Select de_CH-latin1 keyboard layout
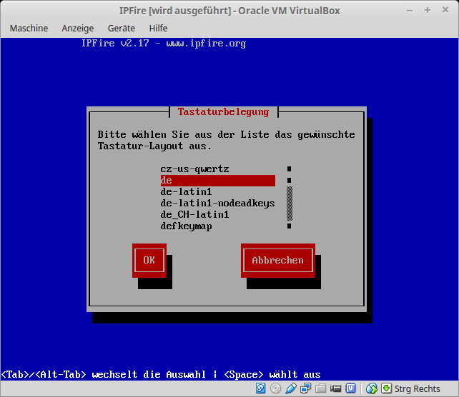The image size is (459, 397). pyautogui.click(x=218, y=215)
